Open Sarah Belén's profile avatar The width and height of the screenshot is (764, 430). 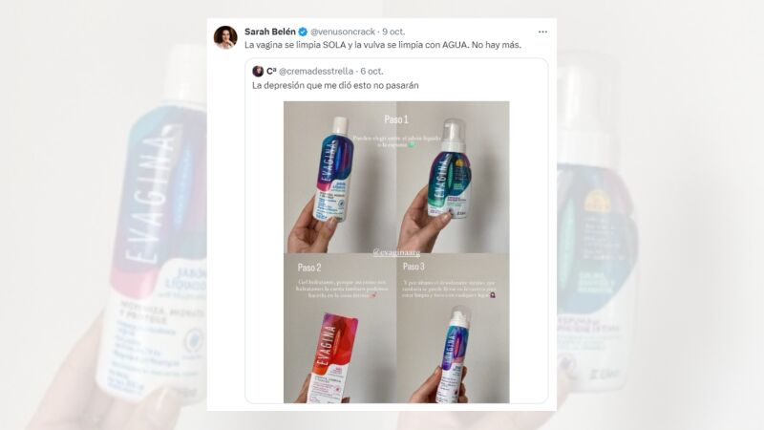(x=225, y=37)
